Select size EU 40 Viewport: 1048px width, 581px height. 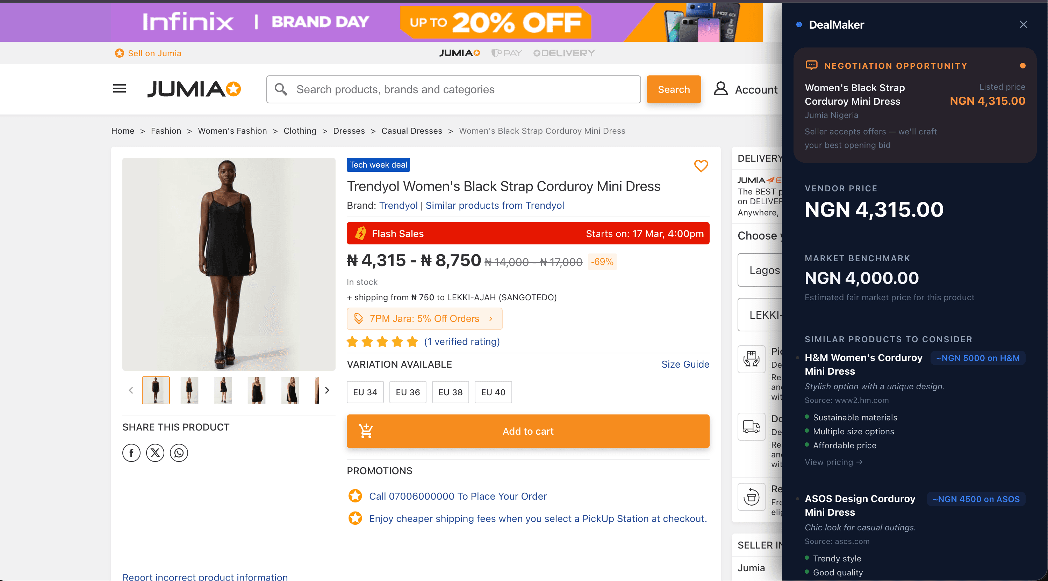coord(493,392)
